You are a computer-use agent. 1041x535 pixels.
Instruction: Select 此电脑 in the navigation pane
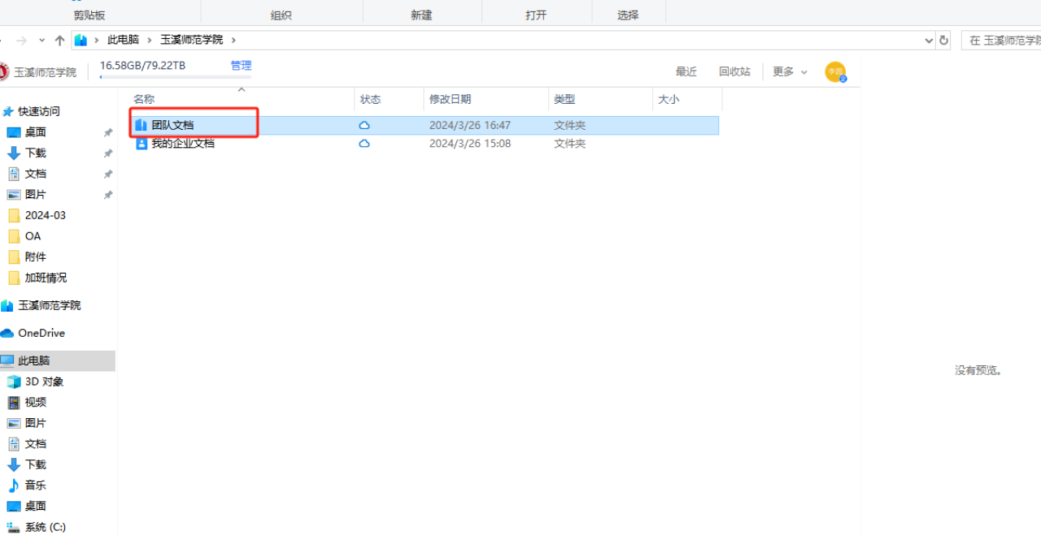[33, 360]
